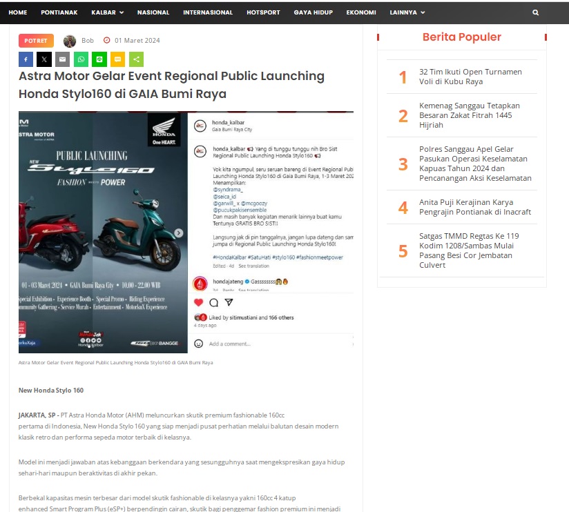Click the emoji icon beside Add a comment
Image resolution: width=569 pixels, height=512 pixels.
point(198,344)
